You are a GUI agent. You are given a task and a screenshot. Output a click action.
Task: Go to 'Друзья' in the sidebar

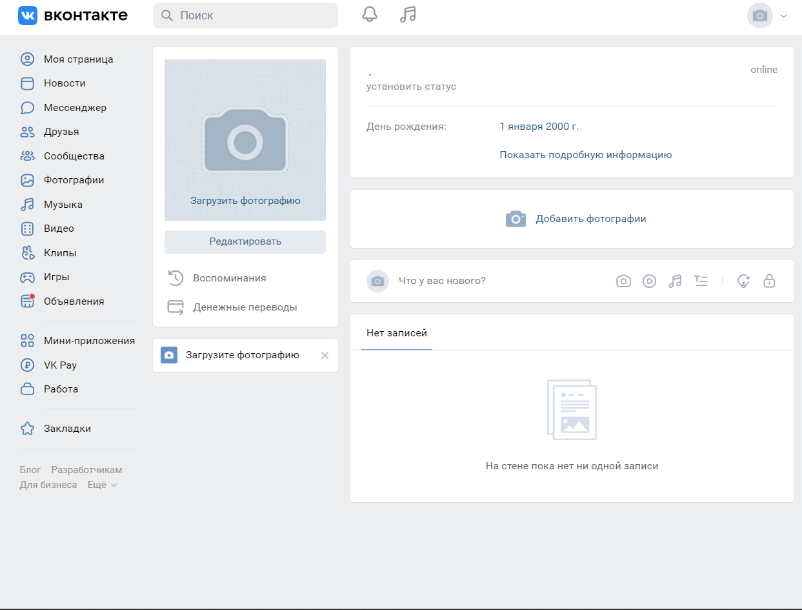(61, 132)
